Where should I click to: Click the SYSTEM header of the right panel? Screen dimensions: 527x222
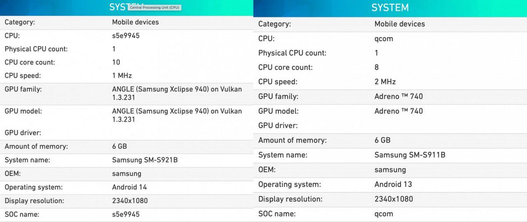(389, 8)
